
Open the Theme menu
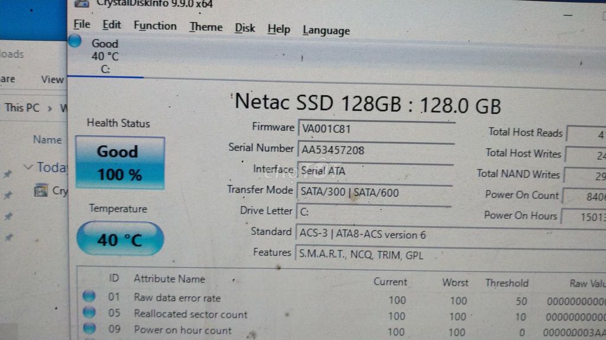[205, 27]
